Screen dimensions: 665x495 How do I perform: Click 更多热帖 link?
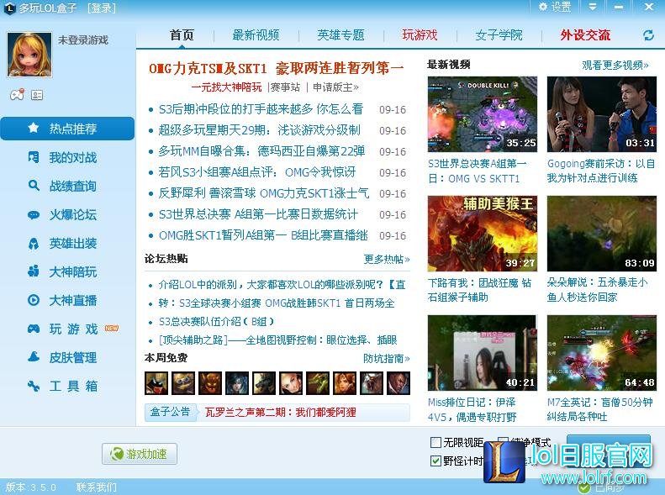point(387,260)
